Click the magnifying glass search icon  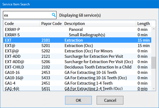pyautogui.click(x=54, y=15)
